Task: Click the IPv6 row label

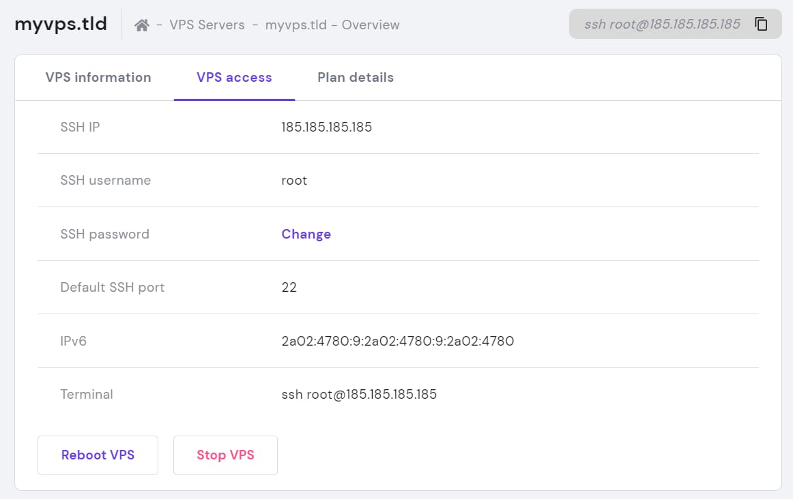Action: [74, 341]
